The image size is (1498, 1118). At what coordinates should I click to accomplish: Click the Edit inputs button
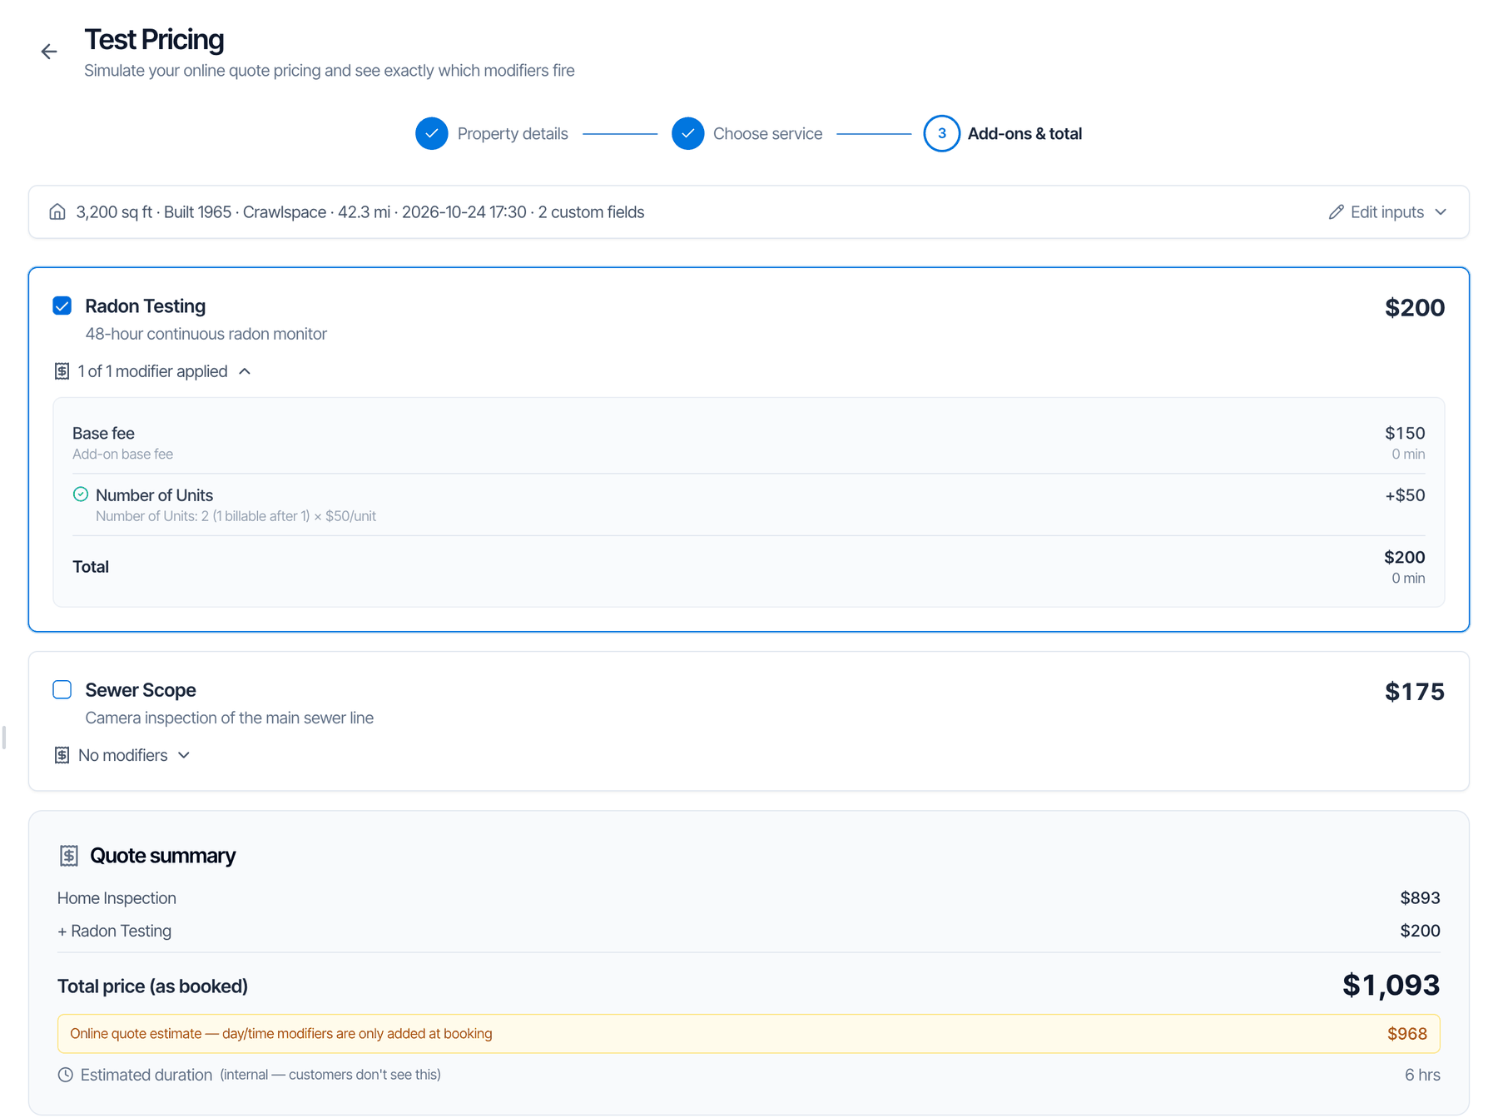1387,212
